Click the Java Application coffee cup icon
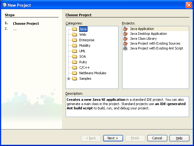194x146 pixels. (125, 29)
